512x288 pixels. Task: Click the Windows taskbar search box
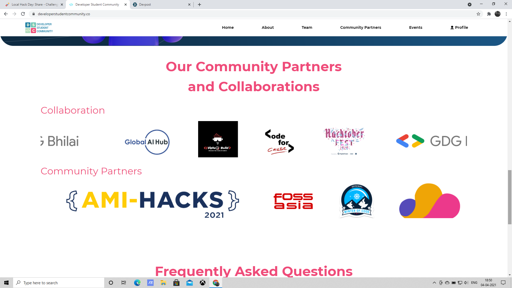[x=59, y=283]
